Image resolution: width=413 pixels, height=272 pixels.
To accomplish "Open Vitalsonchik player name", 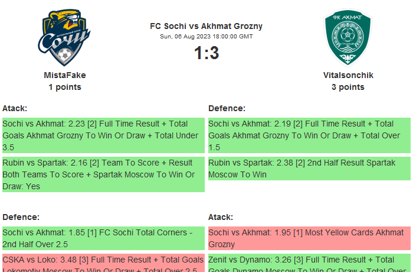I will tap(348, 75).
